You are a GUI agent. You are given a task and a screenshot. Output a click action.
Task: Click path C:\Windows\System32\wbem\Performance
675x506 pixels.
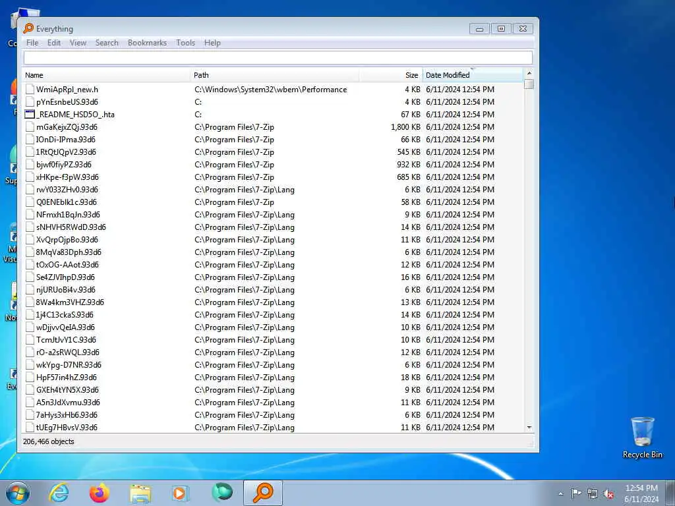(x=271, y=90)
